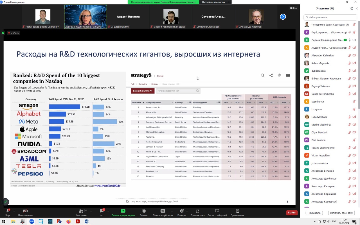This screenshot has width=360, height=225.
Task: Click the search magnifier on strategy& page
Action: (263, 75)
